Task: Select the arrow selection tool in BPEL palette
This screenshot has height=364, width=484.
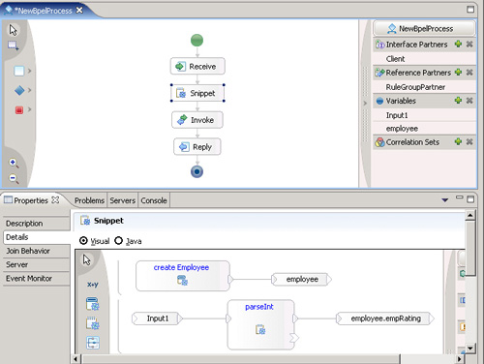Action: pyautogui.click(x=13, y=30)
